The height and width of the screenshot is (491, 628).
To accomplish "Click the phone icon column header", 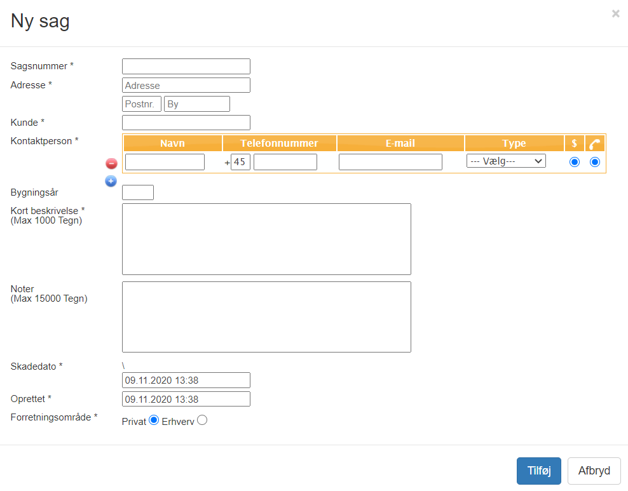I will (x=594, y=143).
